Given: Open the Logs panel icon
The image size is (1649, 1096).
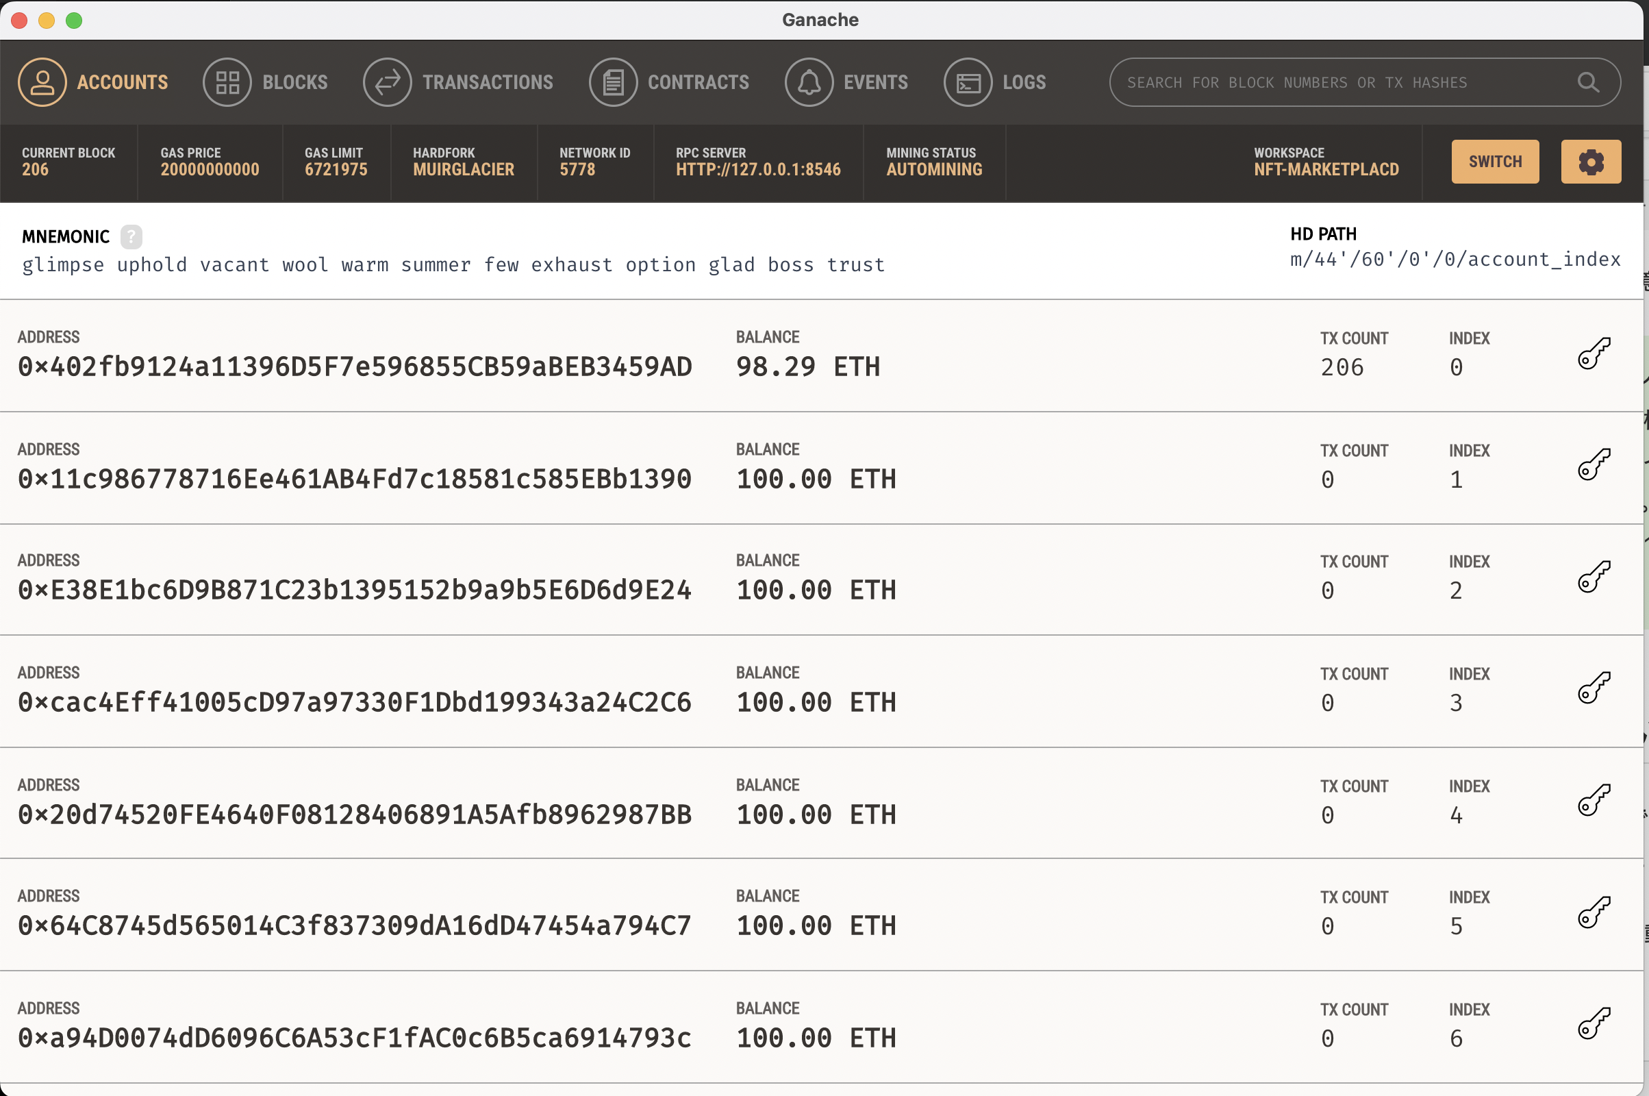Looking at the screenshot, I should coord(967,82).
